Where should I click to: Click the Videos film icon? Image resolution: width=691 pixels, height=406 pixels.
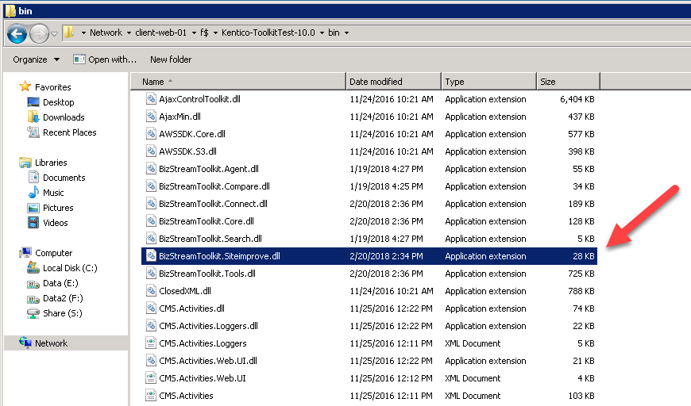point(33,223)
